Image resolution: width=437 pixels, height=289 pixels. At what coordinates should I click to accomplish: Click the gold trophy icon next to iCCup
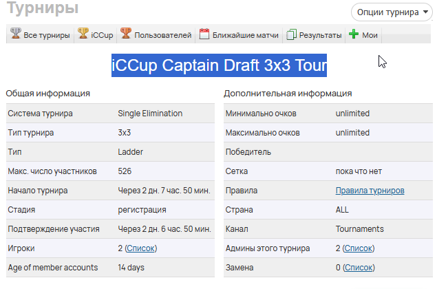pos(83,33)
